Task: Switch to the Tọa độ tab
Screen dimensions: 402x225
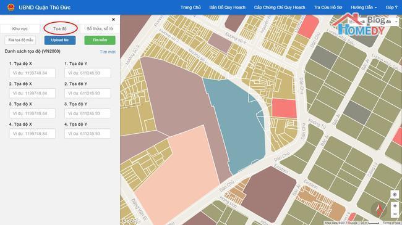Action: 60,28
